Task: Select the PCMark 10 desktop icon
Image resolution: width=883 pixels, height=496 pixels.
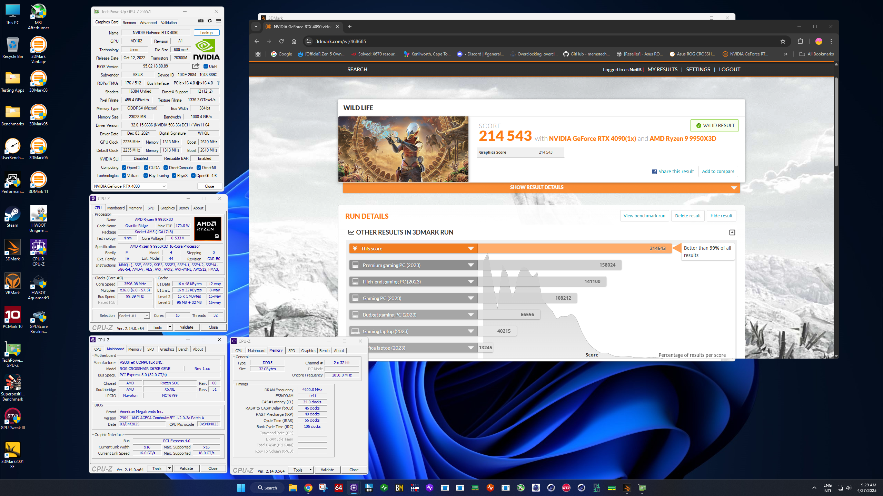Action: (x=12, y=318)
